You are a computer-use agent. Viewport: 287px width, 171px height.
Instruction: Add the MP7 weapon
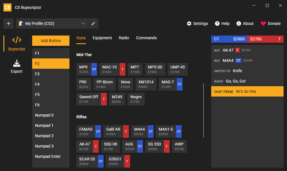tap(135, 69)
